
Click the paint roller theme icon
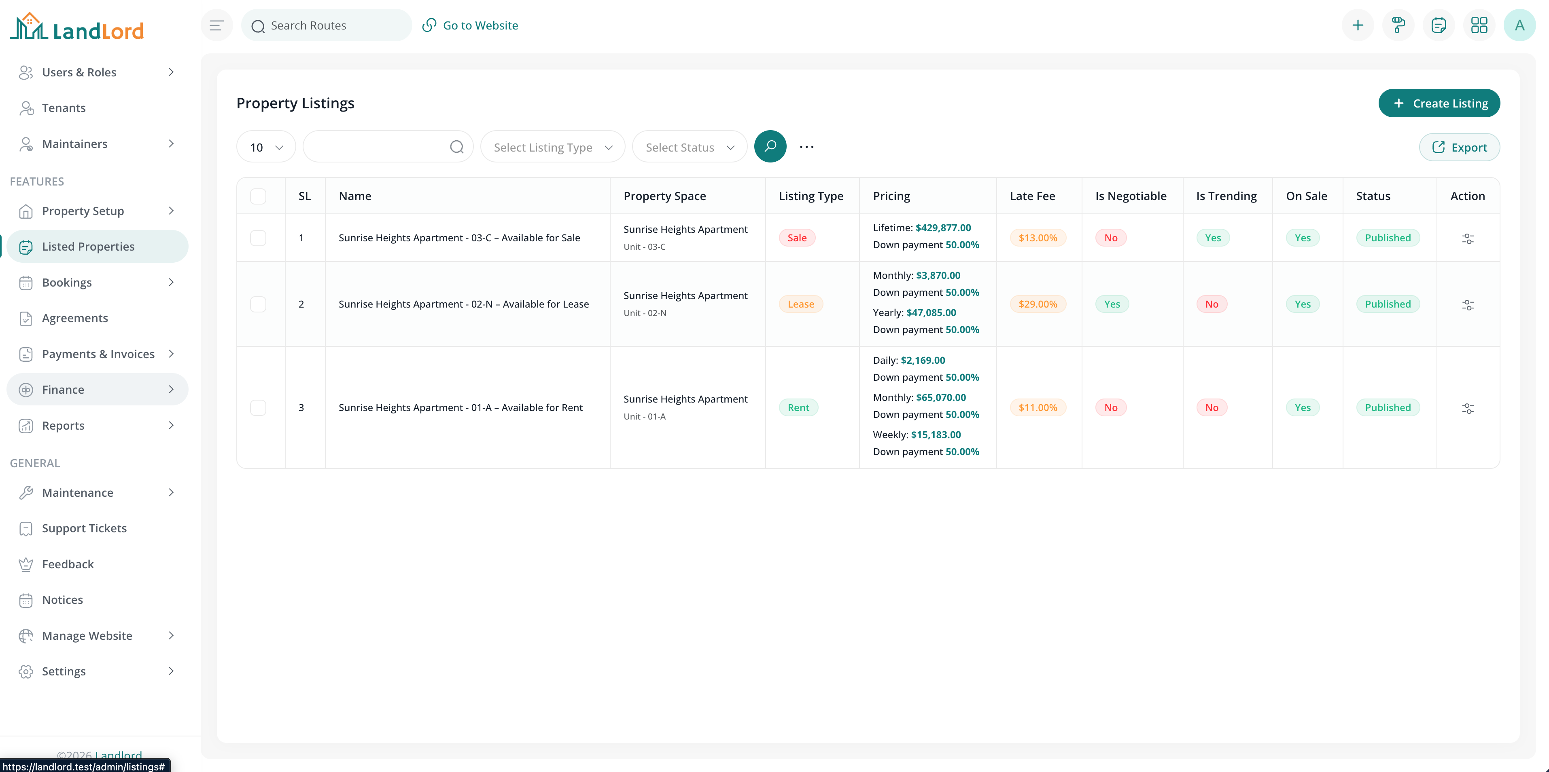pyautogui.click(x=1398, y=25)
